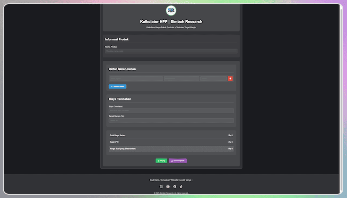The image size is (347, 198).
Task: Focus the Target Margin (%) field
Action: pyautogui.click(x=171, y=120)
